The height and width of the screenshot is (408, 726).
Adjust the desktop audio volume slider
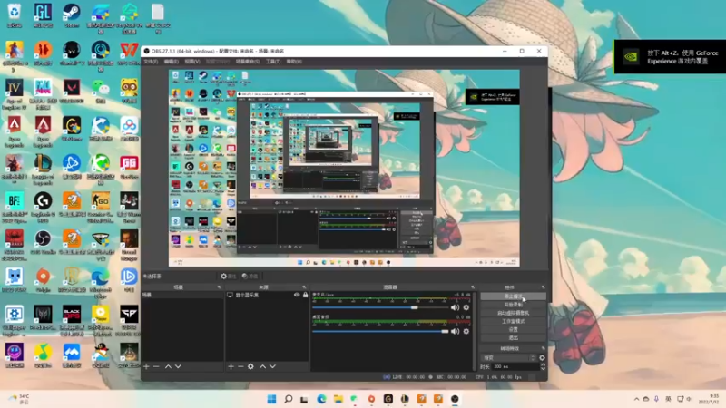coord(379,332)
